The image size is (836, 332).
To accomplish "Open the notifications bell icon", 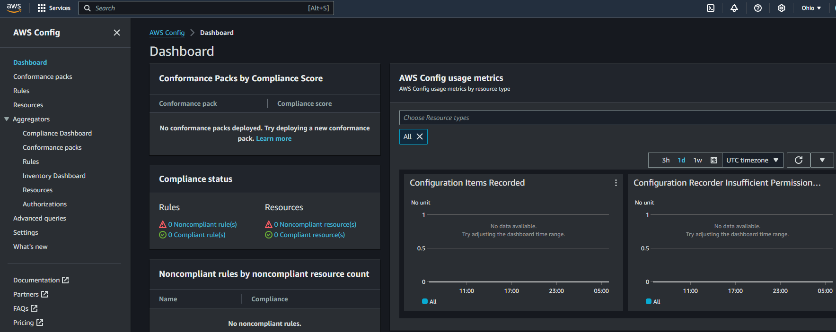I will 734,8.
